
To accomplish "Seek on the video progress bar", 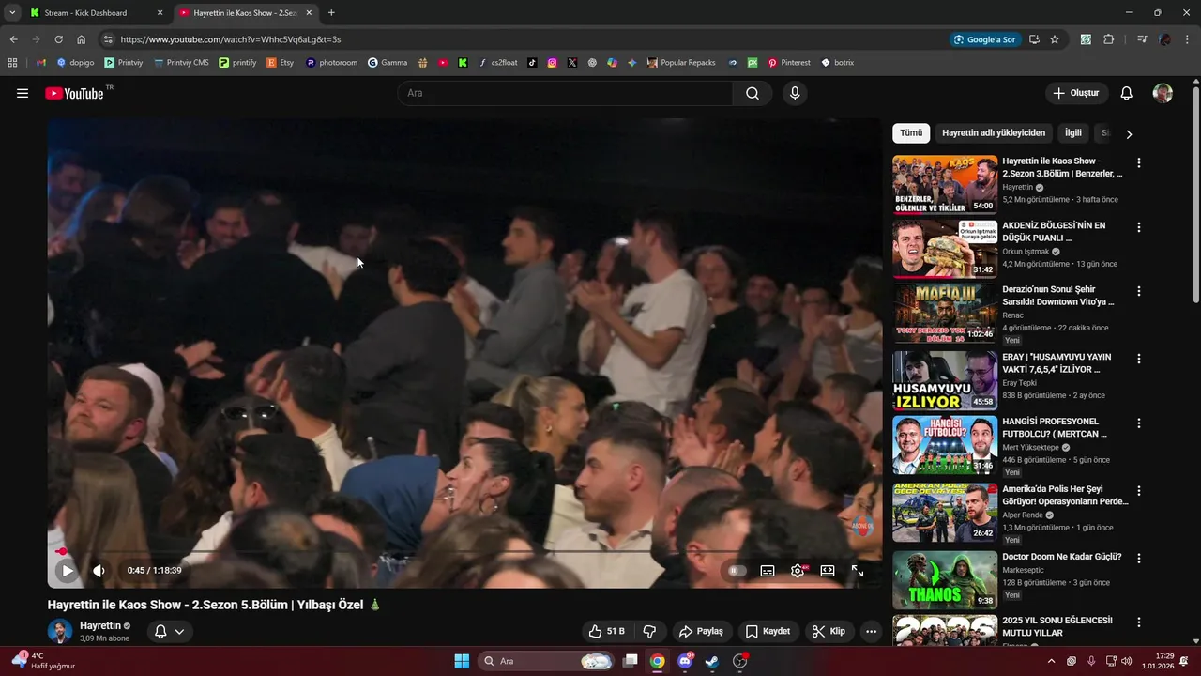I will pos(464,551).
